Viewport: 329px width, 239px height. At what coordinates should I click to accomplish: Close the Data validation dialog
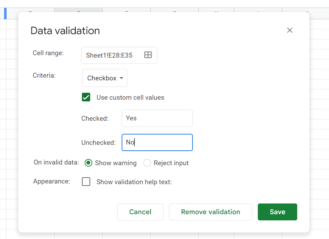pyautogui.click(x=290, y=30)
